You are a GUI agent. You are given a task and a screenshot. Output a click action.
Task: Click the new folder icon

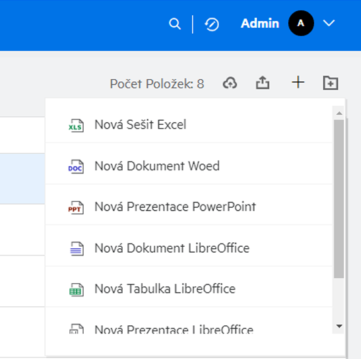click(331, 82)
